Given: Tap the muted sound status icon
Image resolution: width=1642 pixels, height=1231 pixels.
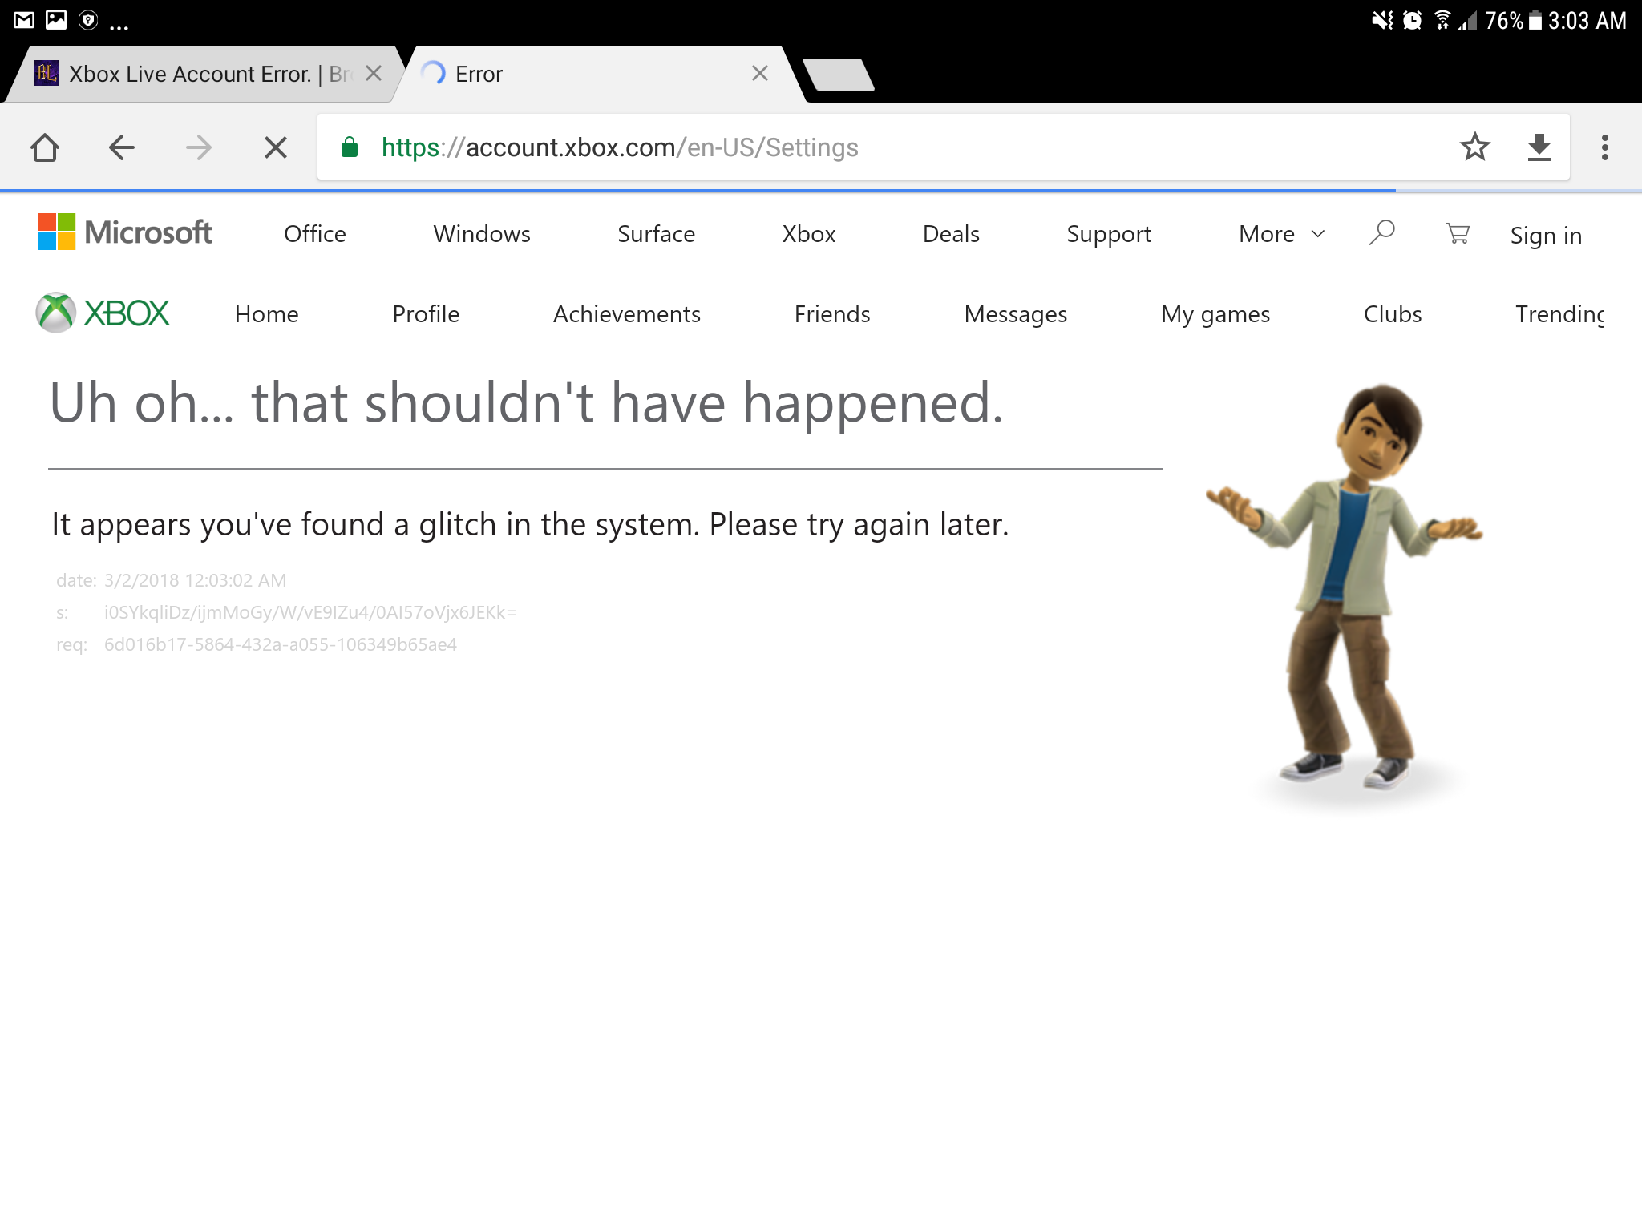Looking at the screenshot, I should [x=1381, y=20].
